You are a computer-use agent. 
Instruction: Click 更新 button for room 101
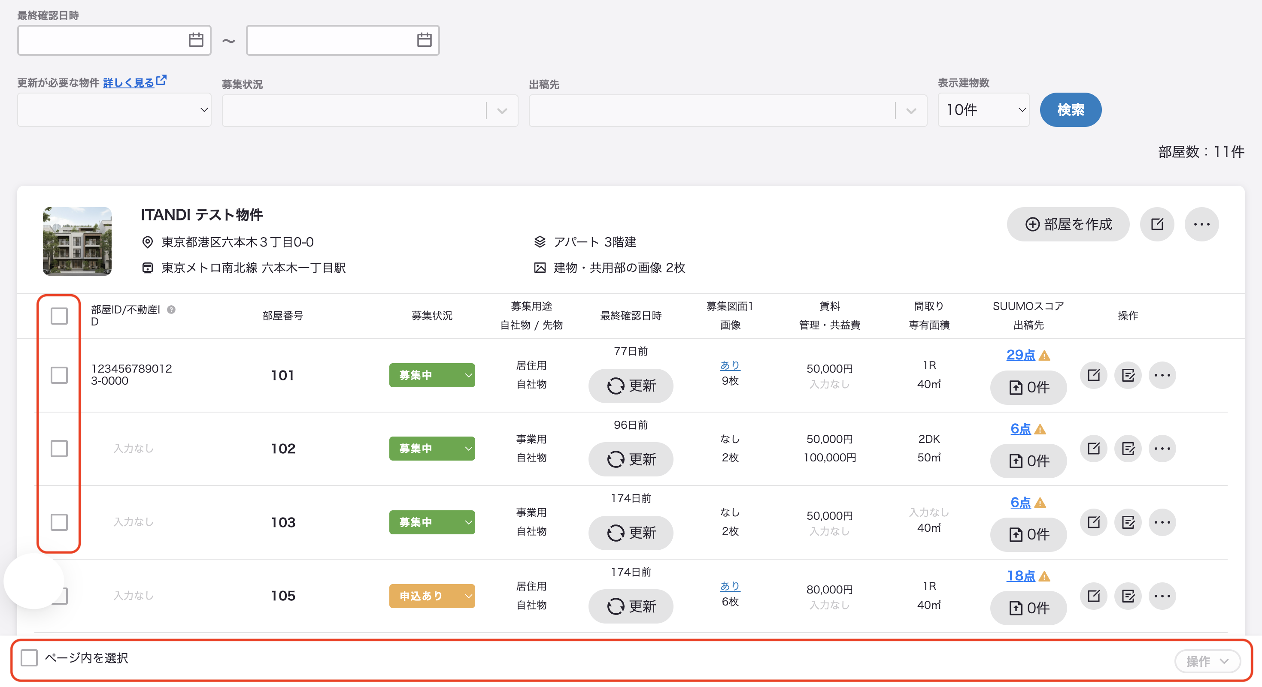click(x=631, y=386)
